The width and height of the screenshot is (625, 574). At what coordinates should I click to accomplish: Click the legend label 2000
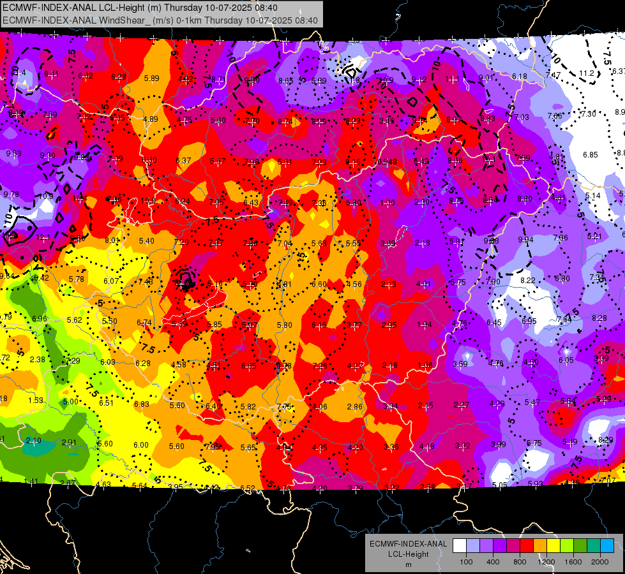pos(600,562)
